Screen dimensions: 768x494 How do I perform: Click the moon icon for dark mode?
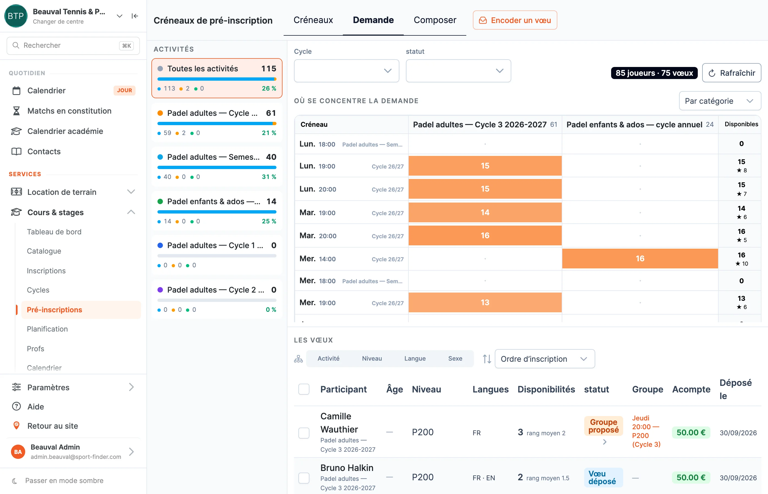tap(15, 481)
